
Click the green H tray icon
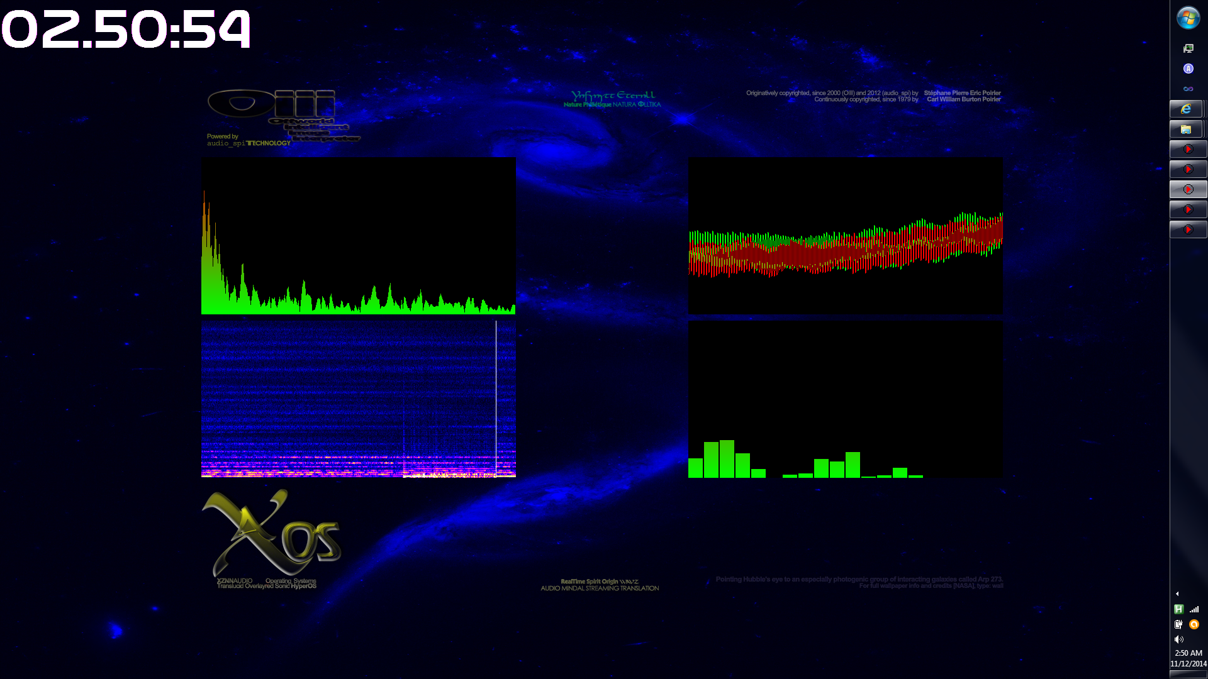[1179, 609]
